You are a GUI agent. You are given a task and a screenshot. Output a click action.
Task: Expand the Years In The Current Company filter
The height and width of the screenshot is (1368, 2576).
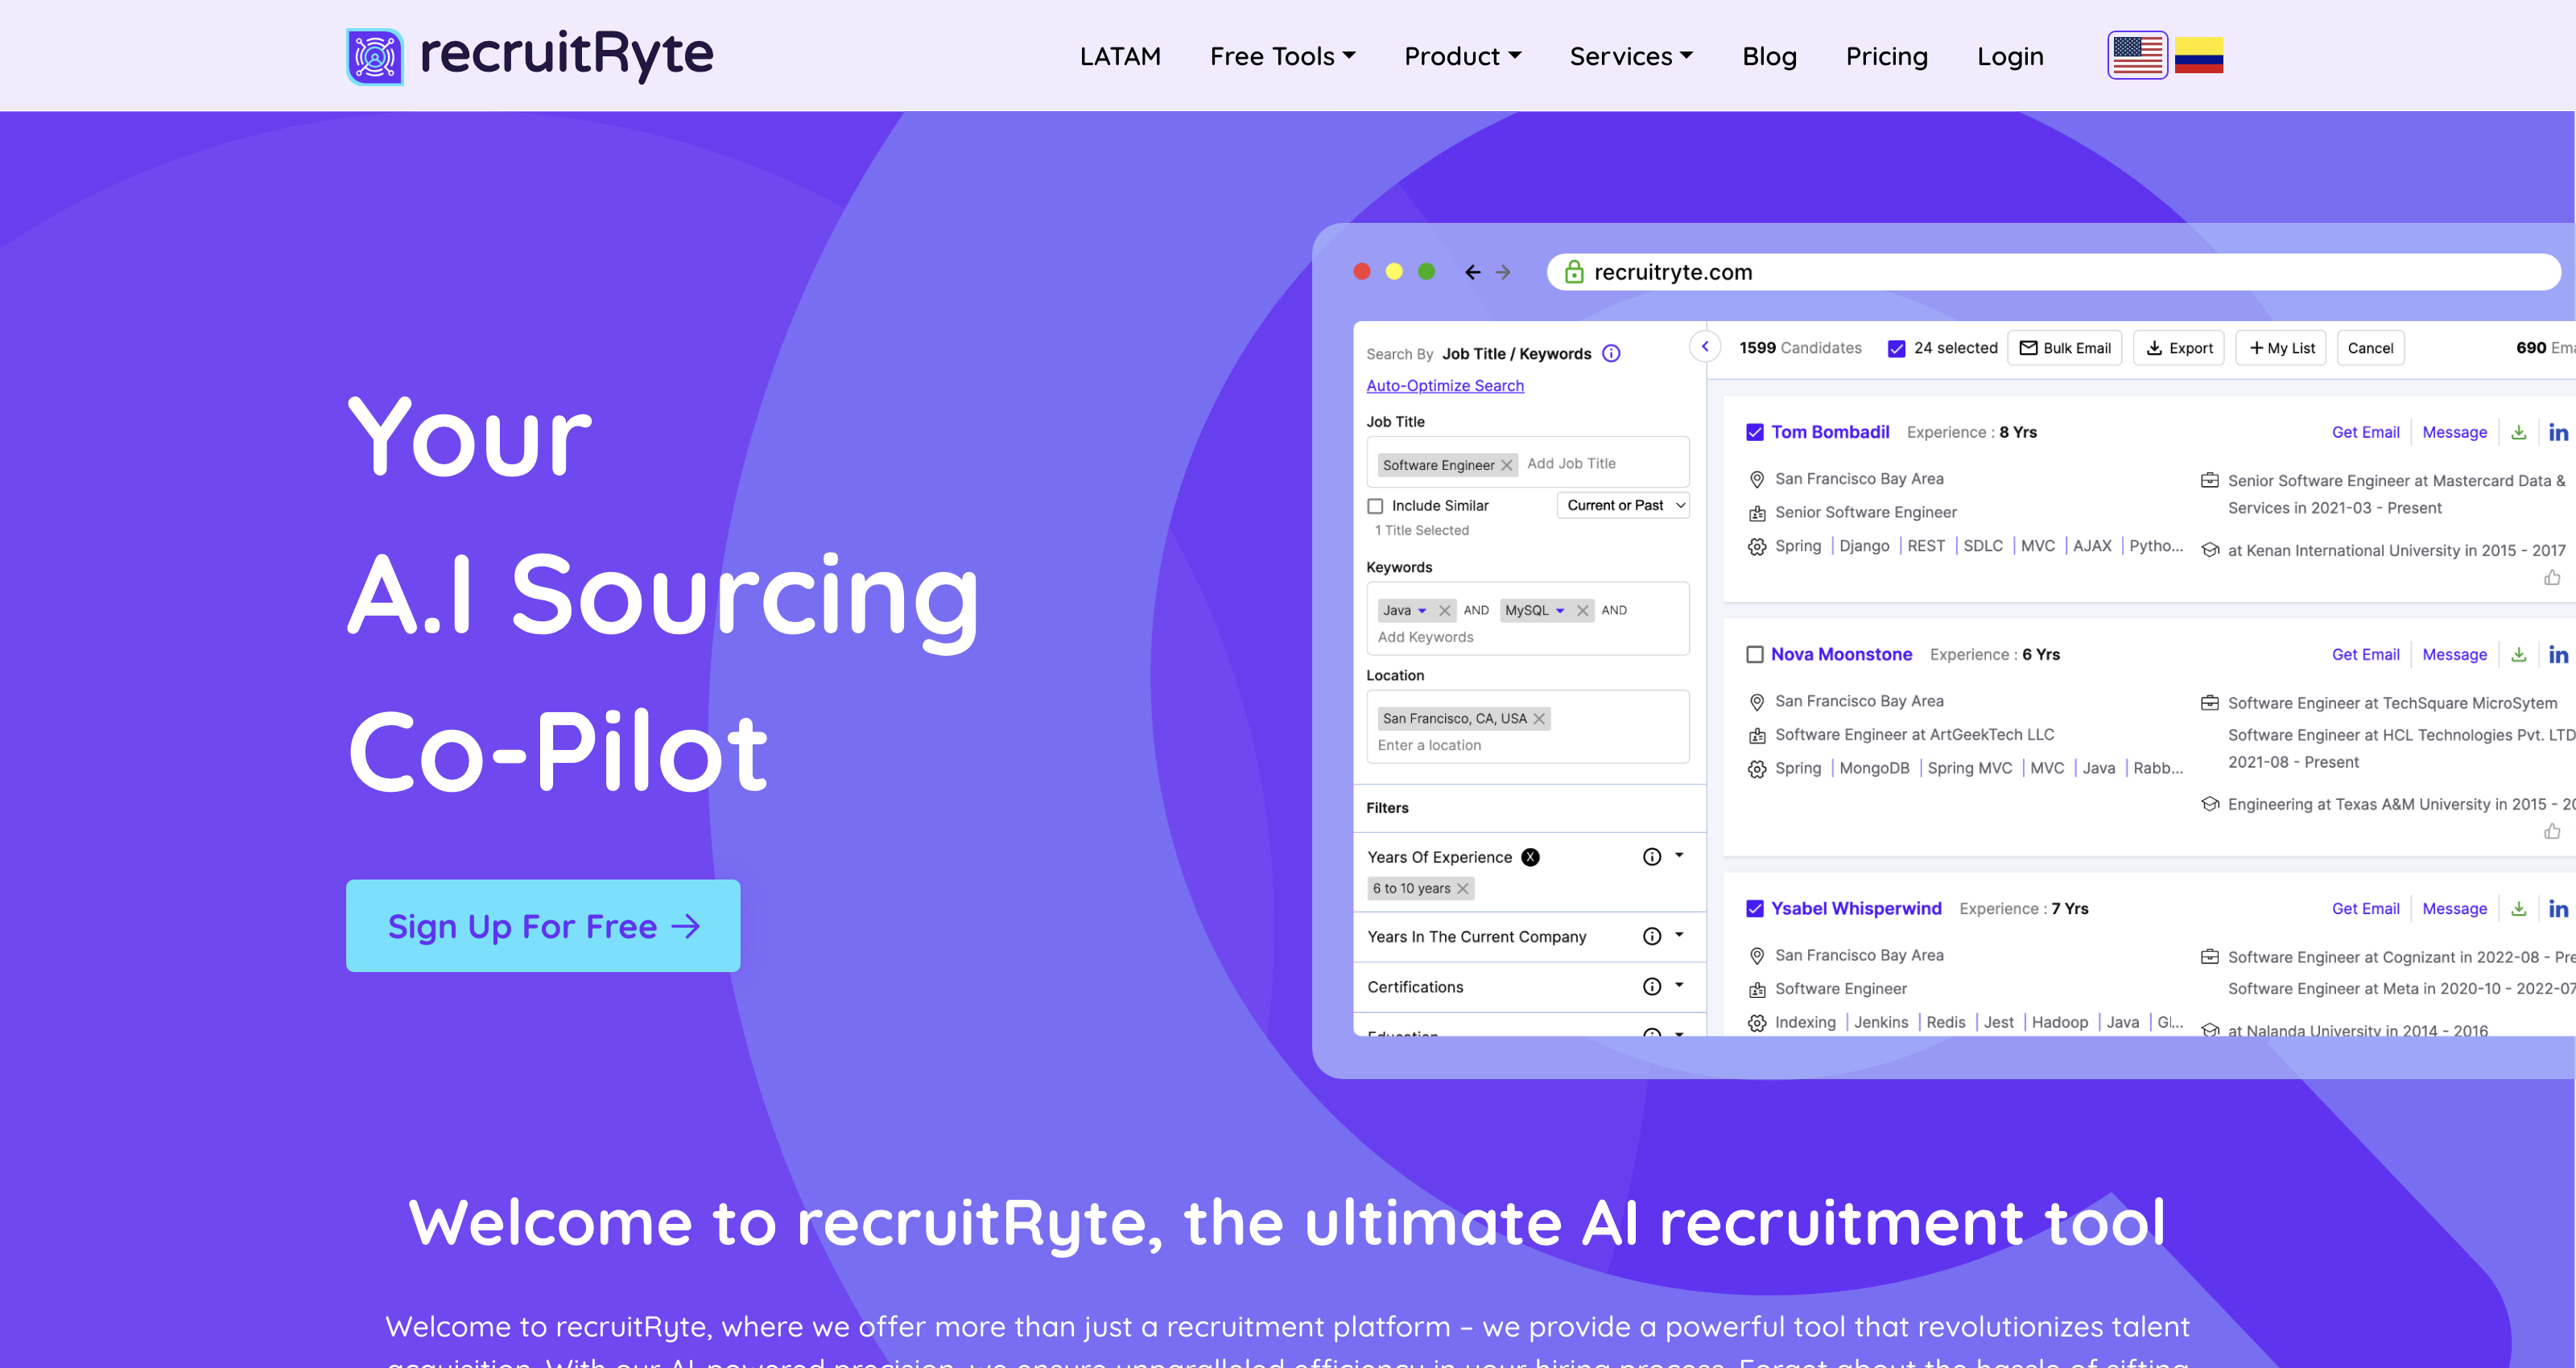(x=1679, y=935)
